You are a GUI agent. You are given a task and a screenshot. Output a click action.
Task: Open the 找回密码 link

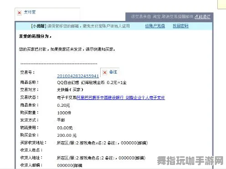(x=180, y=26)
